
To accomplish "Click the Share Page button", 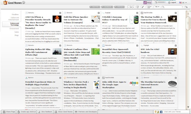I will [x=9, y=112].
